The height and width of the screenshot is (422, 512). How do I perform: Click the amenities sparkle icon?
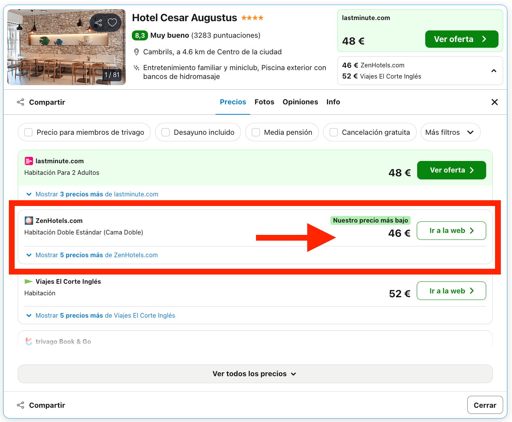coord(136,68)
